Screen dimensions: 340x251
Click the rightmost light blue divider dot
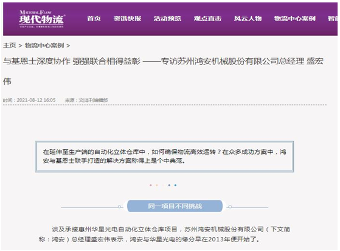(175, 186)
